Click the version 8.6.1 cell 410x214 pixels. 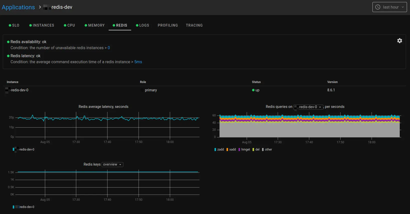pos(331,90)
